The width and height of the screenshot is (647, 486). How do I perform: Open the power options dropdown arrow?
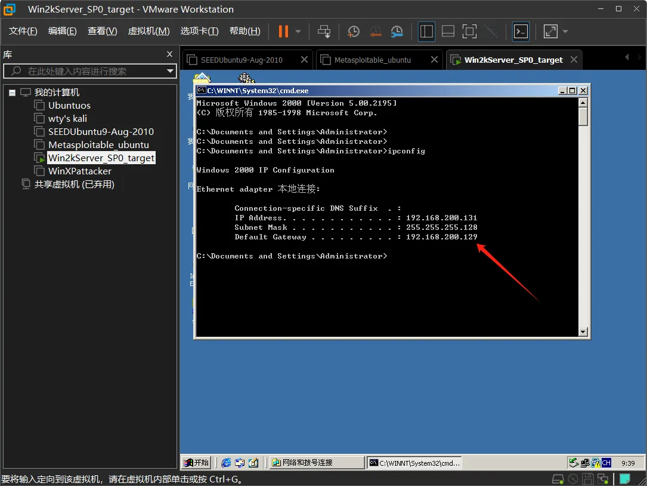tap(298, 32)
